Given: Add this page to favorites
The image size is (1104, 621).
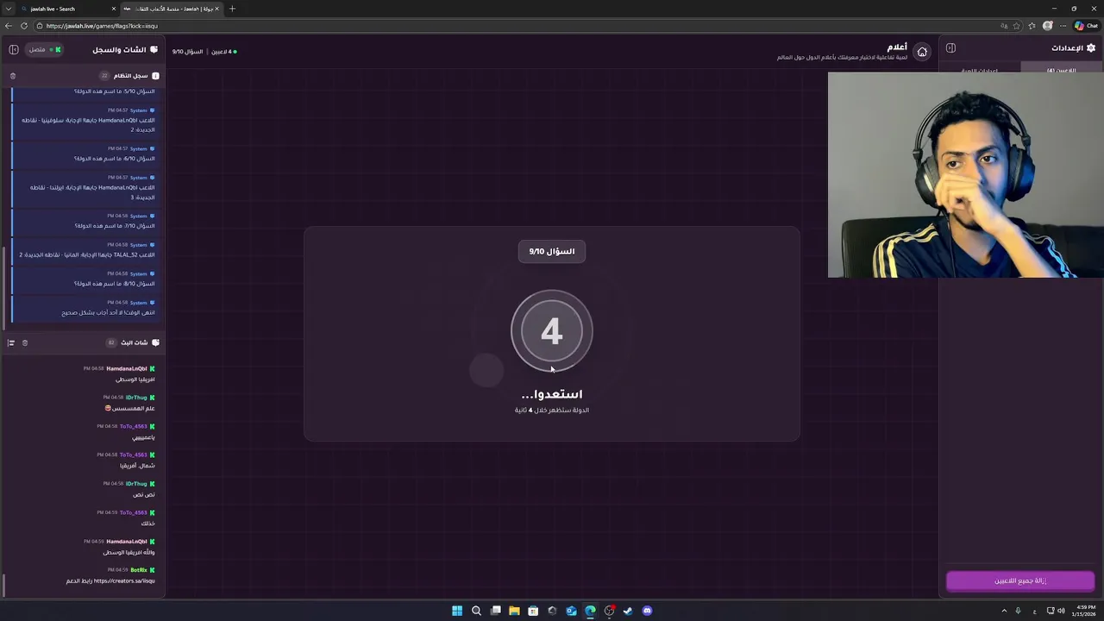Looking at the screenshot, I should click(1017, 26).
